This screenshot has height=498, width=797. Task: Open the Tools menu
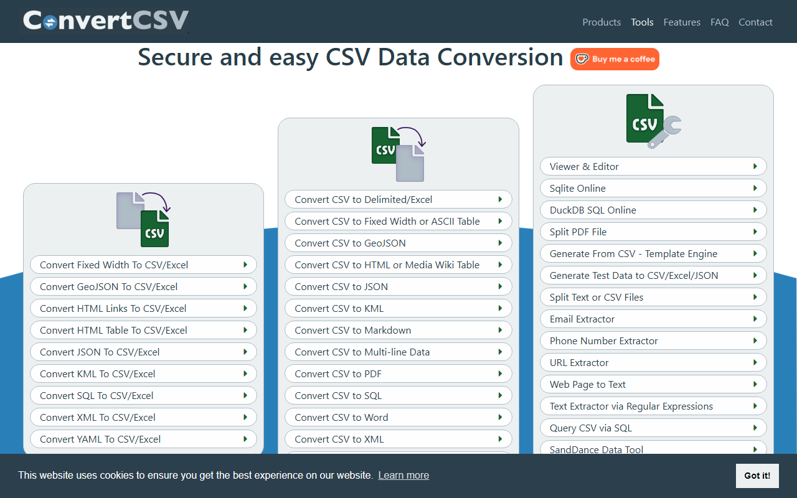tap(642, 22)
